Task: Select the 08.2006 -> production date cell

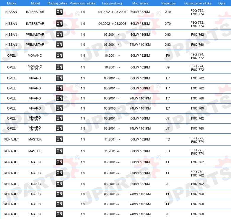Action: pos(112,108)
